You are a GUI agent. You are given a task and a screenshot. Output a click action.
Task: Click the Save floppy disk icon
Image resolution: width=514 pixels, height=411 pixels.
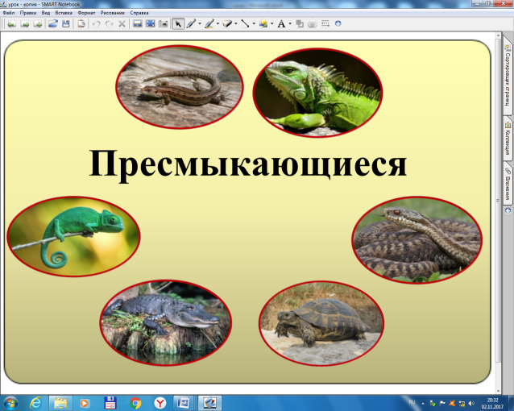[64, 24]
